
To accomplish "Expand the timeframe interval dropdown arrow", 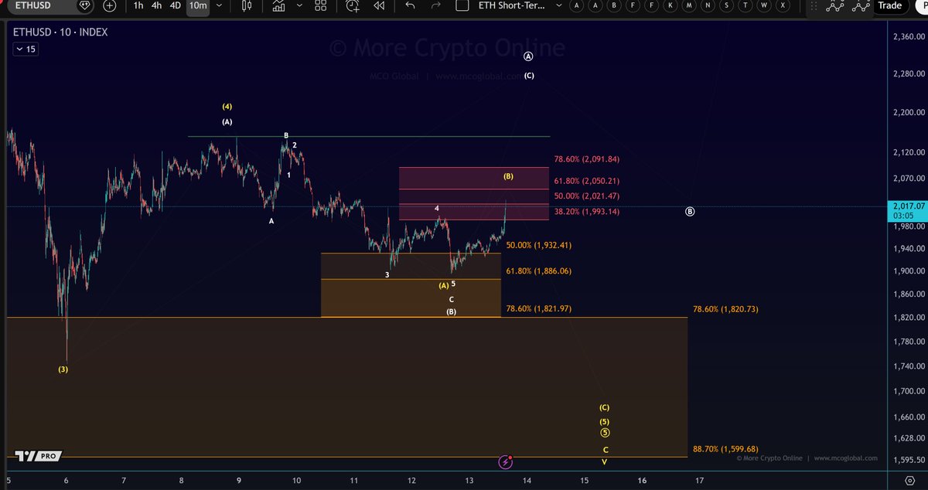I will click(220, 5).
